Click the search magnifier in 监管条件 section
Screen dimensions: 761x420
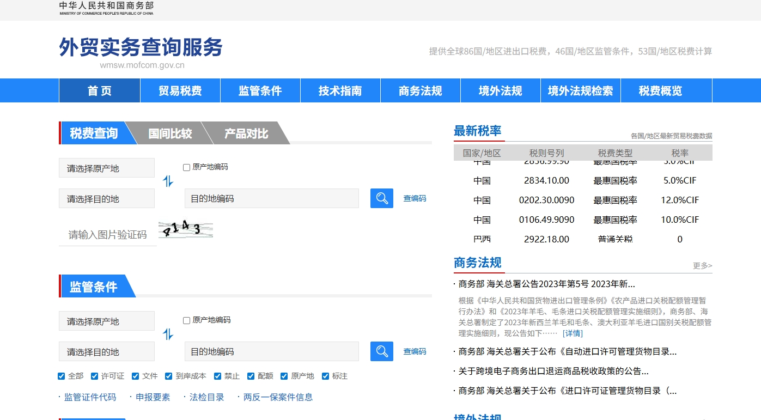pos(381,351)
